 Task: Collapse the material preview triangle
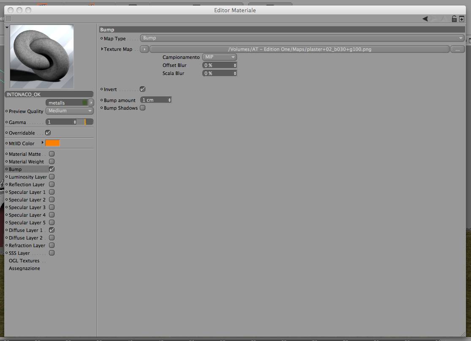tap(7, 27)
